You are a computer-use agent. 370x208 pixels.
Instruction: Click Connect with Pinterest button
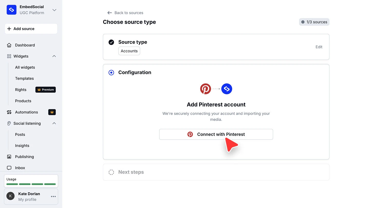216,134
